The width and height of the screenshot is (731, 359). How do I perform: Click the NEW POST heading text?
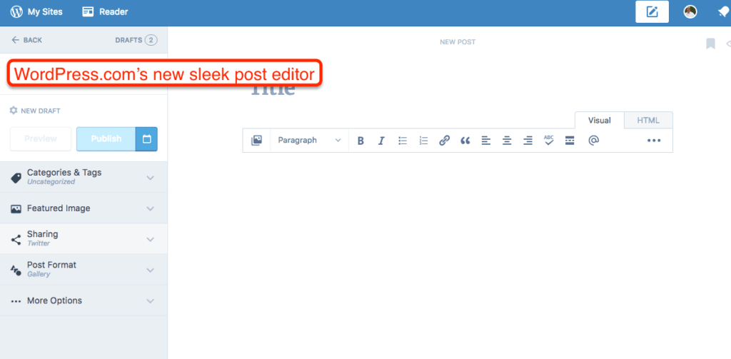(458, 42)
